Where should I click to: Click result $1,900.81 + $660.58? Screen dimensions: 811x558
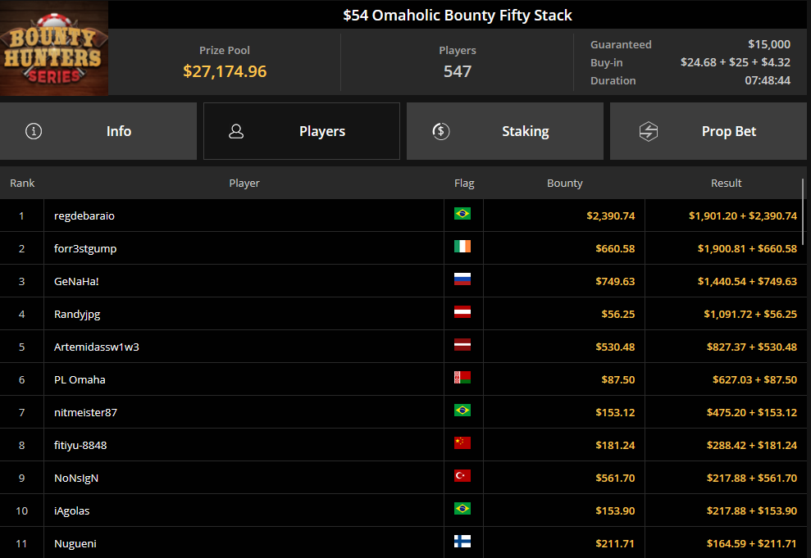coord(747,248)
